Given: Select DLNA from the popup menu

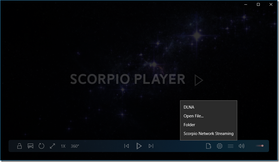Looking at the screenshot, I should point(188,107).
